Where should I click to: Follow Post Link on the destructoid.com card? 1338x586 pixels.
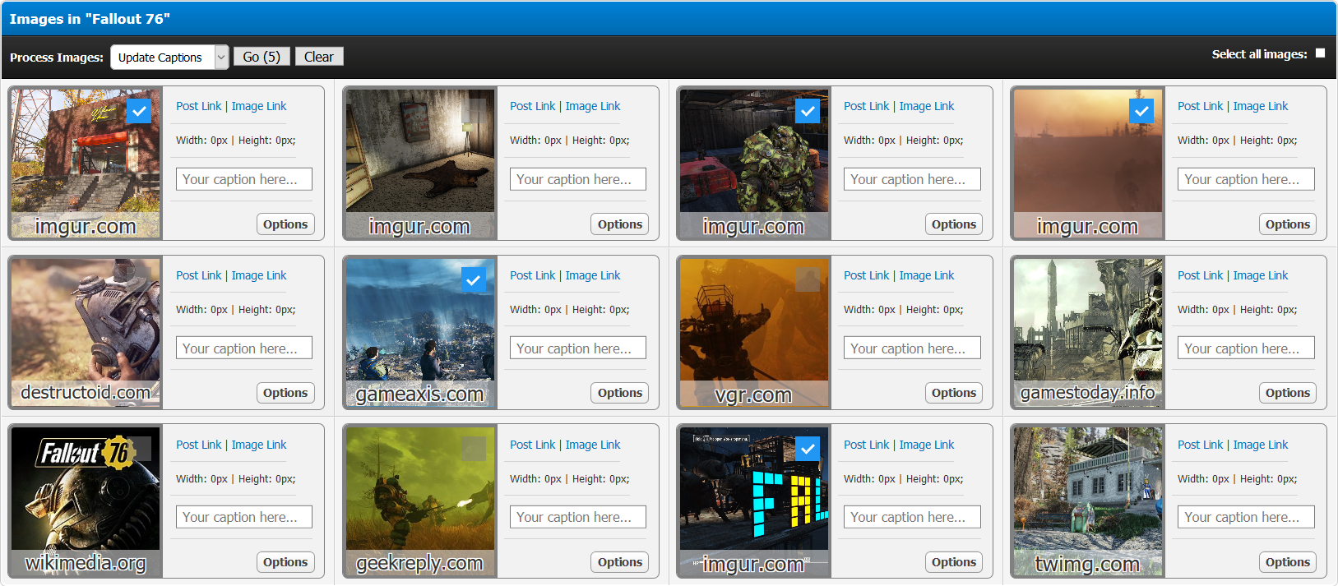click(x=199, y=275)
